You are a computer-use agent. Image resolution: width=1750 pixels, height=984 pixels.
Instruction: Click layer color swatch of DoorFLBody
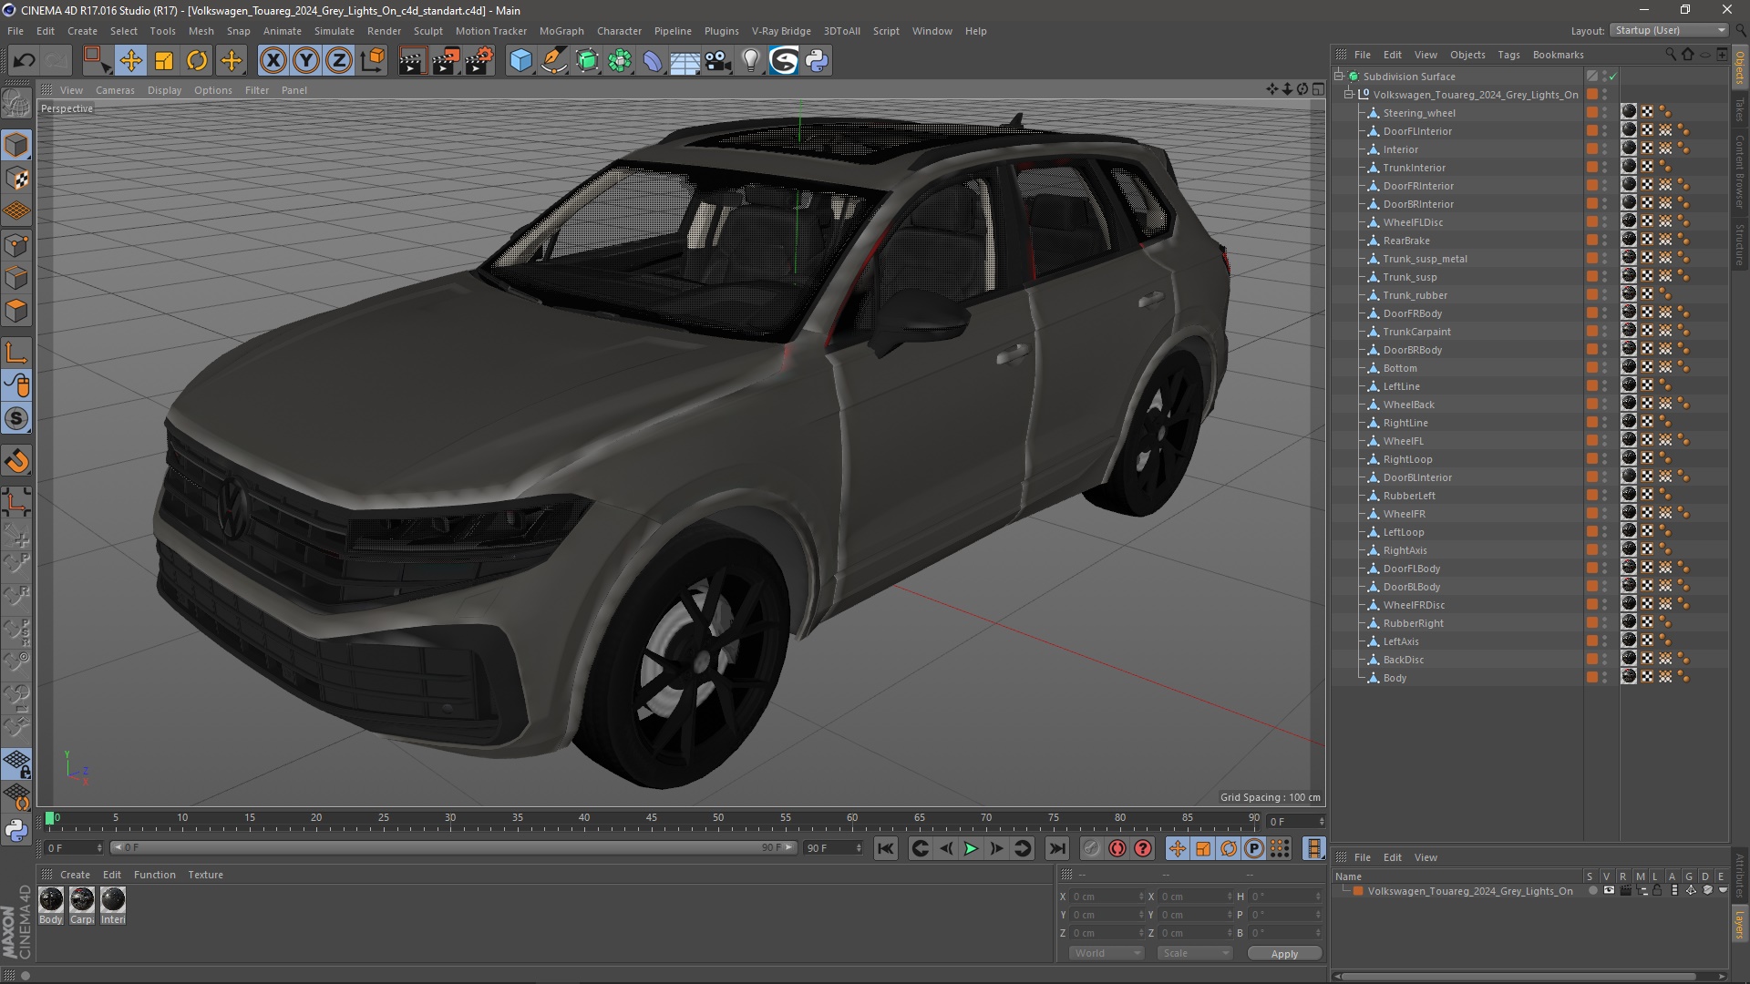pyautogui.click(x=1592, y=569)
